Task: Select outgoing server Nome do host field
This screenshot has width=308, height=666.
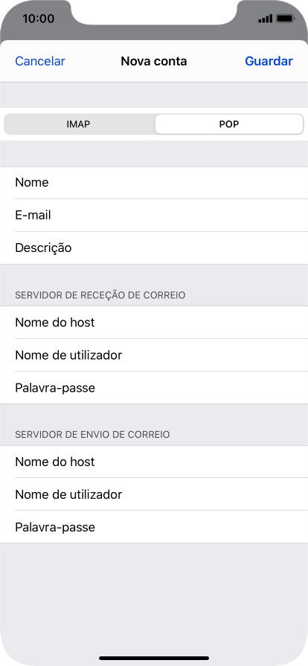Action: point(154,462)
